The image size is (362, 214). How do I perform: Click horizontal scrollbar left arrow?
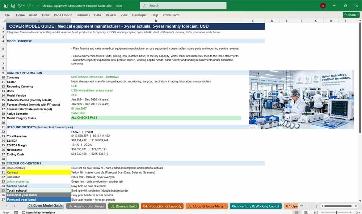[x=322, y=206]
